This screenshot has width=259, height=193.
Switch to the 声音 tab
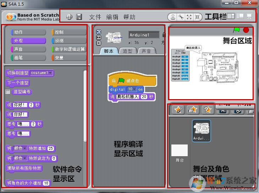pyautogui.click(x=146, y=51)
